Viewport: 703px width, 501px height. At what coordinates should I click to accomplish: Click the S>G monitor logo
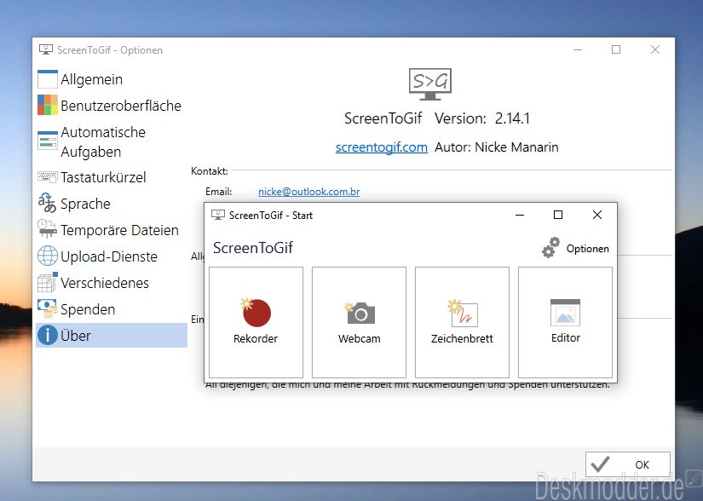tap(430, 84)
